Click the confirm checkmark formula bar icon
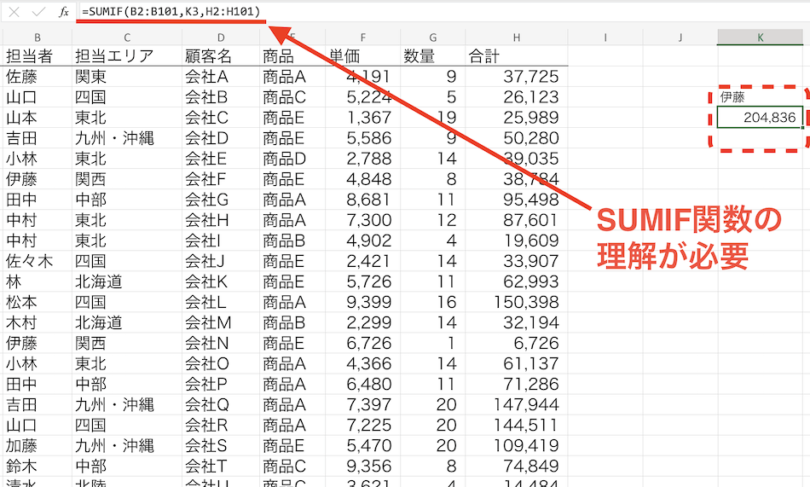 (x=38, y=12)
